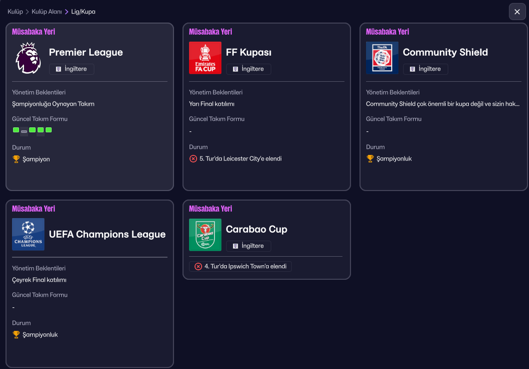This screenshot has width=529, height=369.
Task: Close the Lig/Kupa panel
Action: 517,12
